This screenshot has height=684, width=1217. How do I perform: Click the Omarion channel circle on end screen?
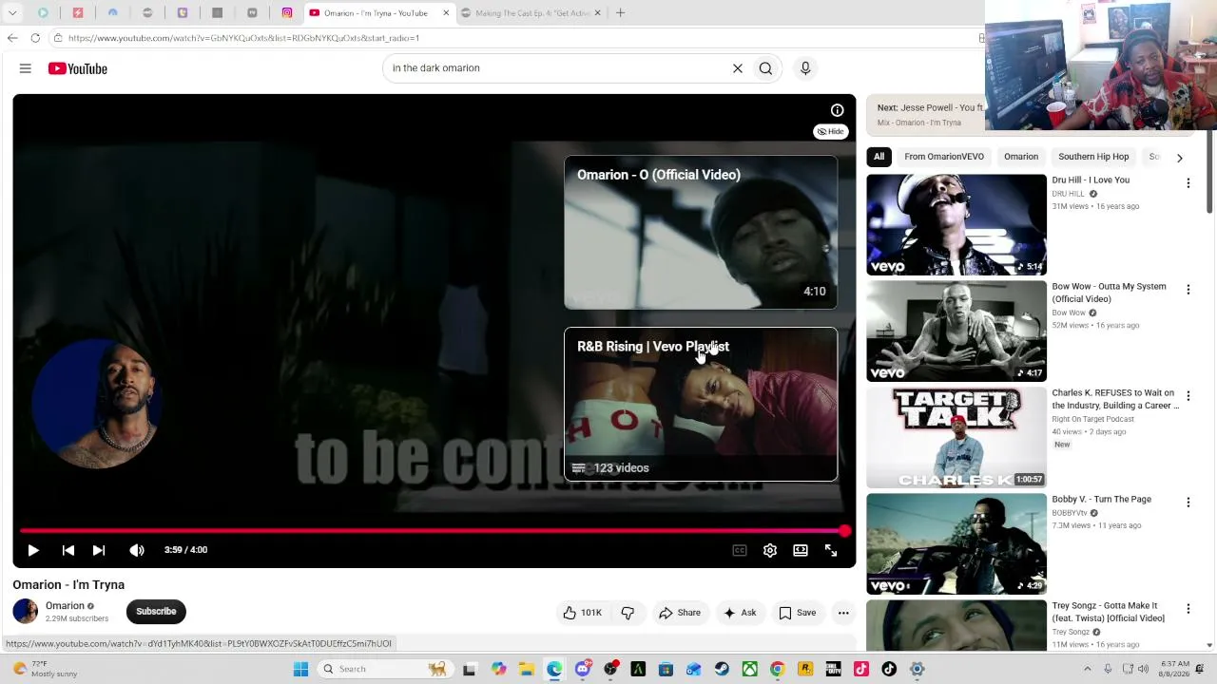95,406
